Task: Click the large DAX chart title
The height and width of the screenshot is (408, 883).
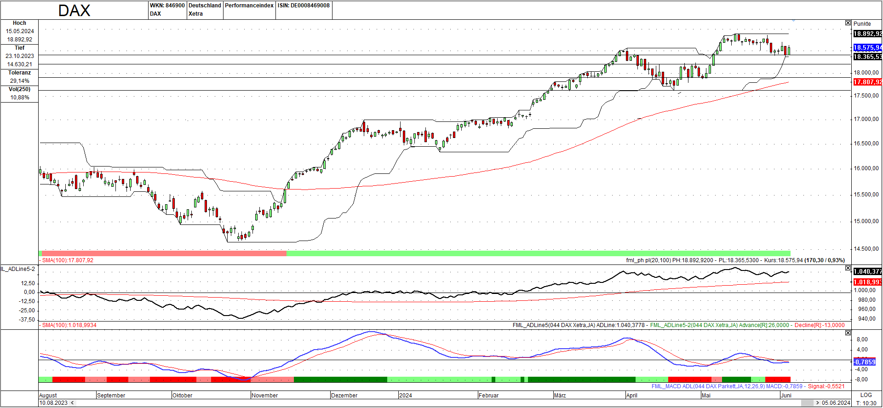Action: point(74,11)
